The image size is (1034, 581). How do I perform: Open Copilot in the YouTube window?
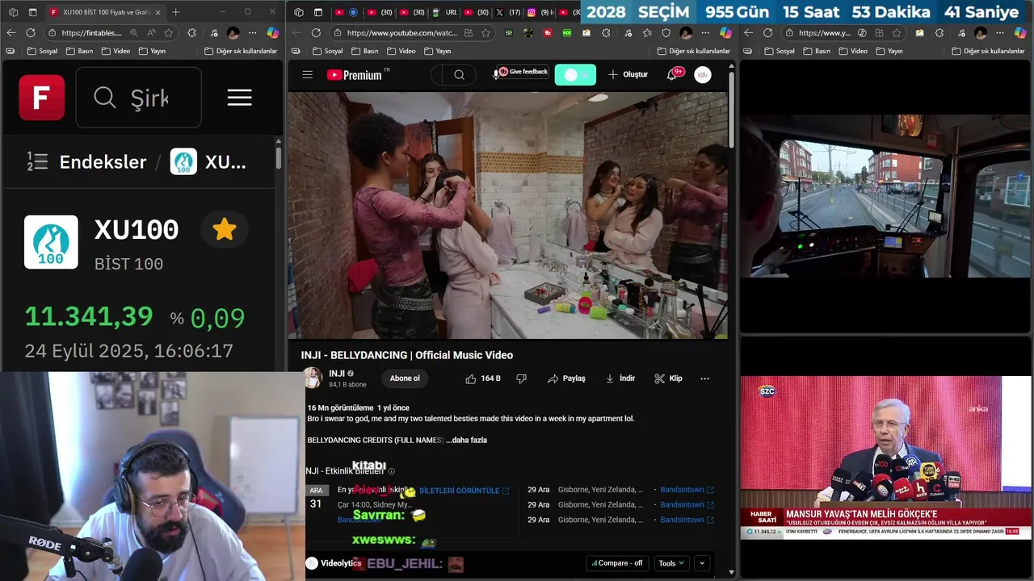[725, 33]
